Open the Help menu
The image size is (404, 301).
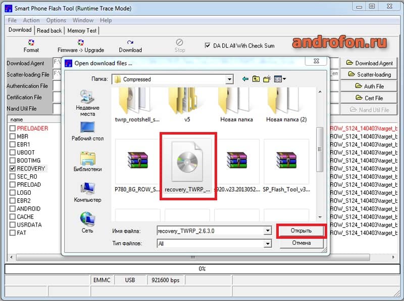[x=106, y=20]
